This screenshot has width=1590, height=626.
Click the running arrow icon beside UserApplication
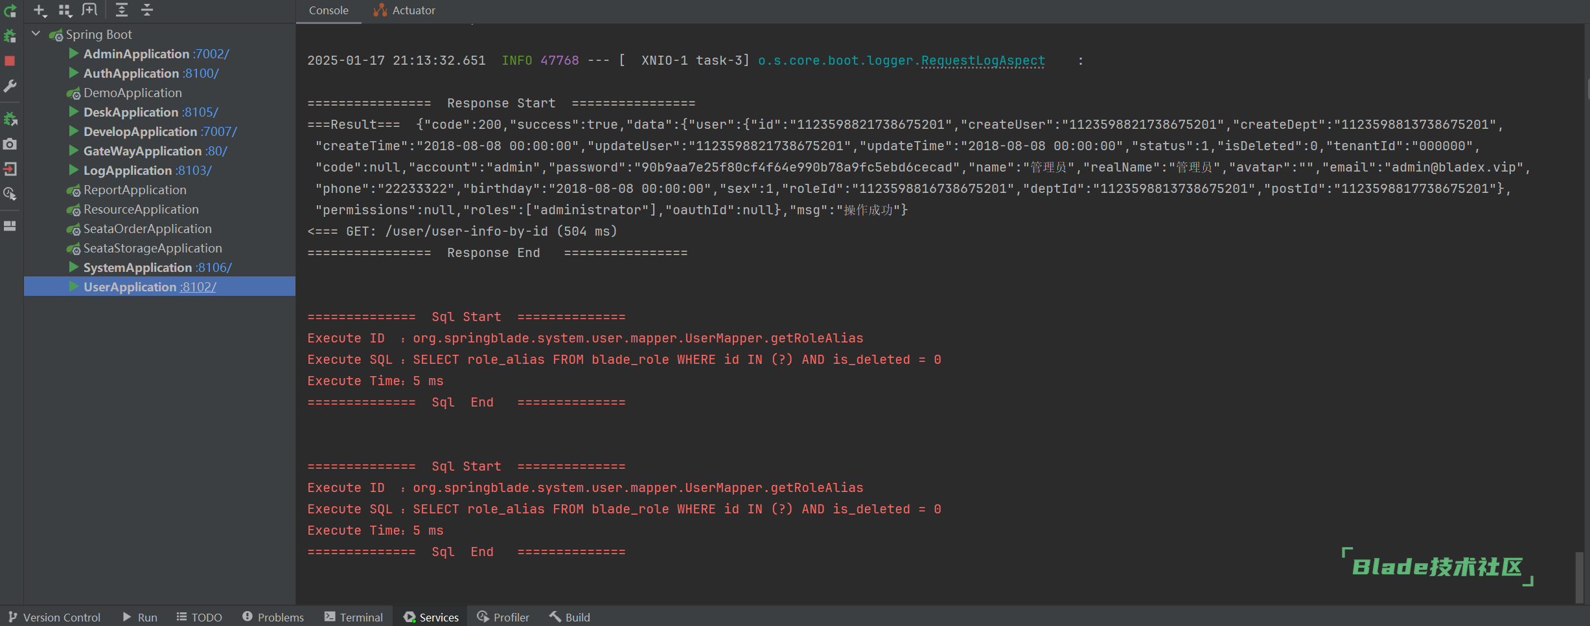coord(74,286)
